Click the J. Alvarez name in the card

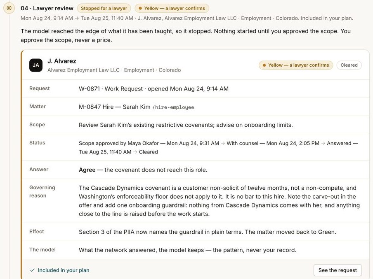(x=62, y=61)
